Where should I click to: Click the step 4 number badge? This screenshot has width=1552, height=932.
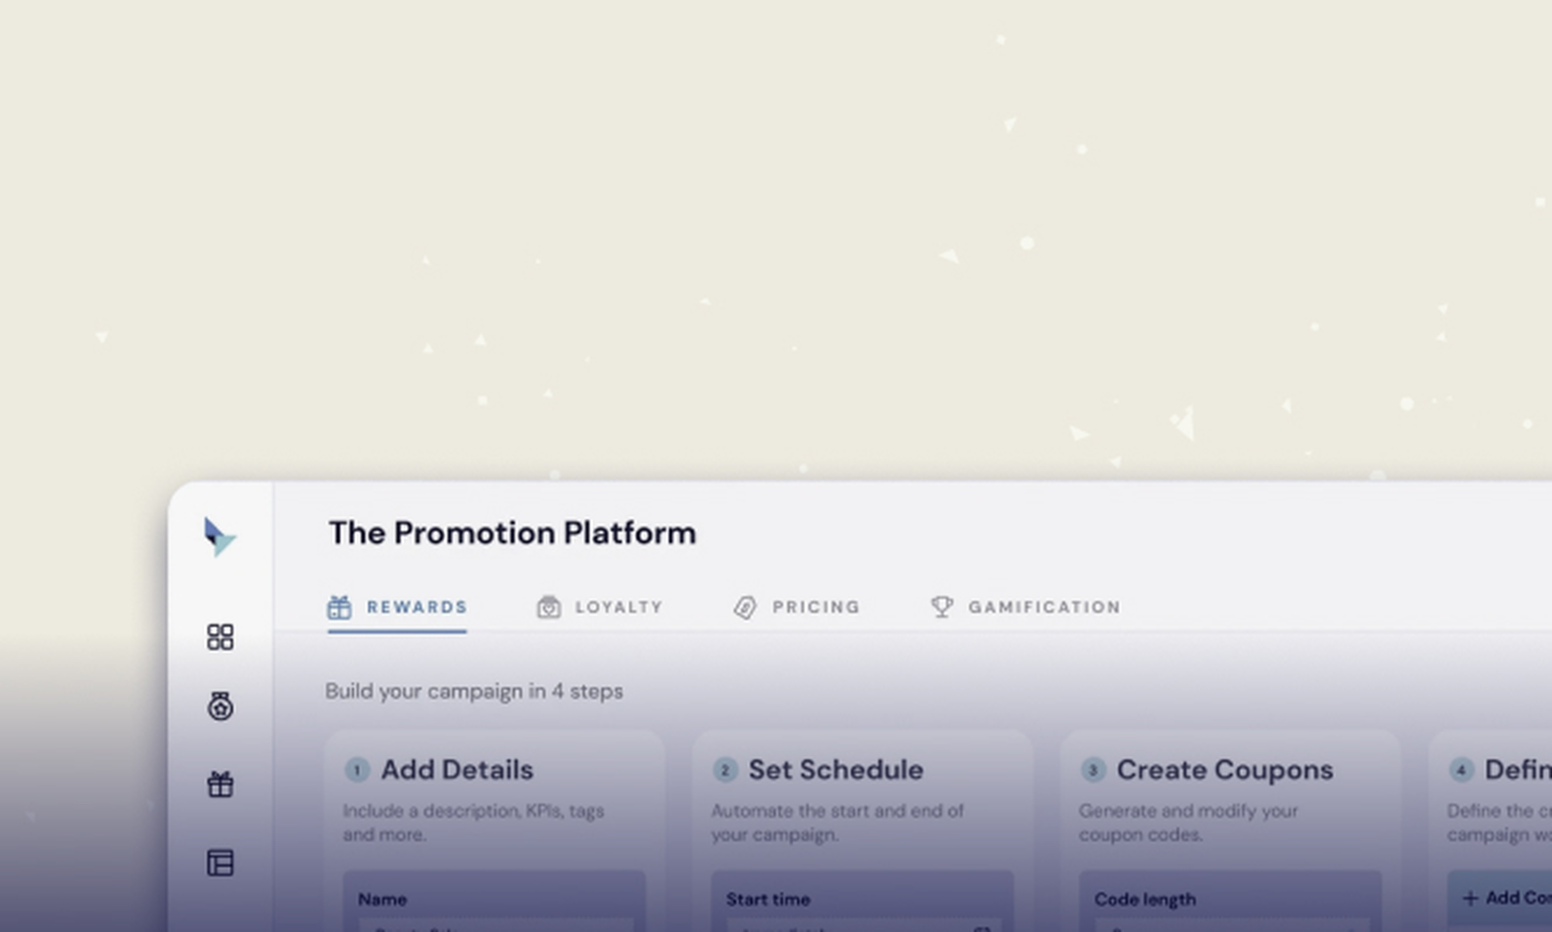[x=1461, y=770]
